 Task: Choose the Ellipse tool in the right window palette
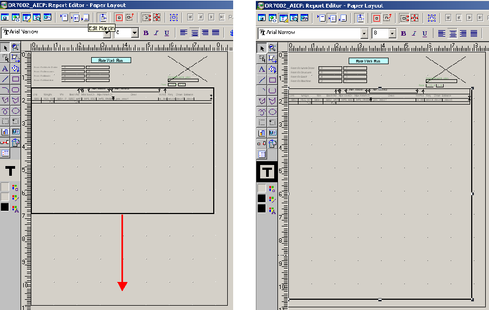(273, 112)
